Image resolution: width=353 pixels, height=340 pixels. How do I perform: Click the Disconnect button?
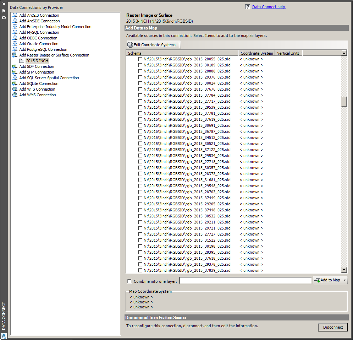coord(332,327)
